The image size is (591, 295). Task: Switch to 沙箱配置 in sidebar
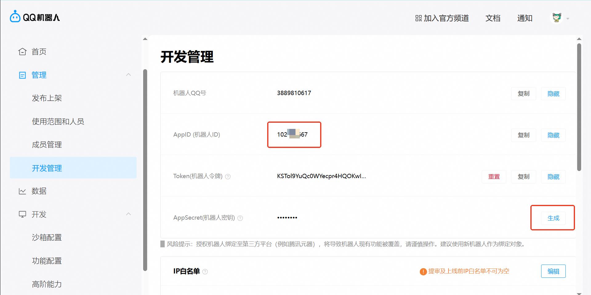47,237
